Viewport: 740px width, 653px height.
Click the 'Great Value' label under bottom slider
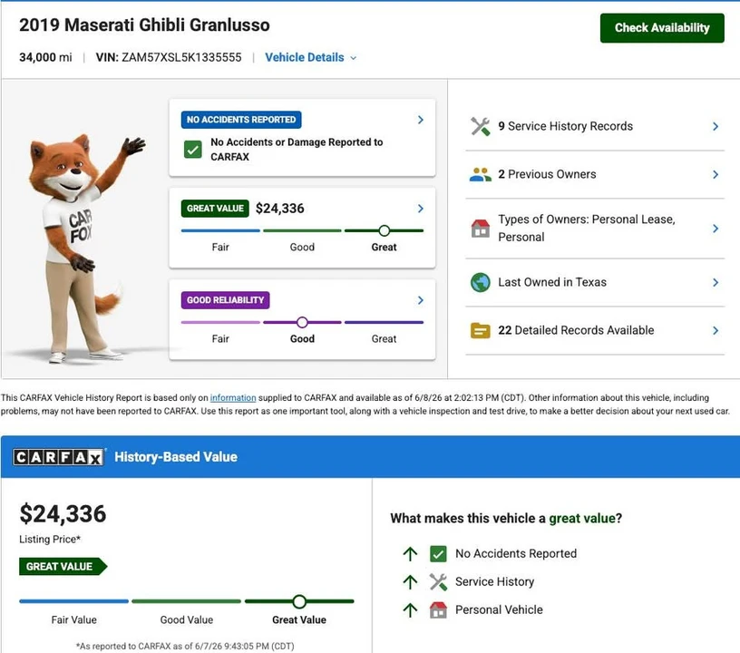coord(299,620)
